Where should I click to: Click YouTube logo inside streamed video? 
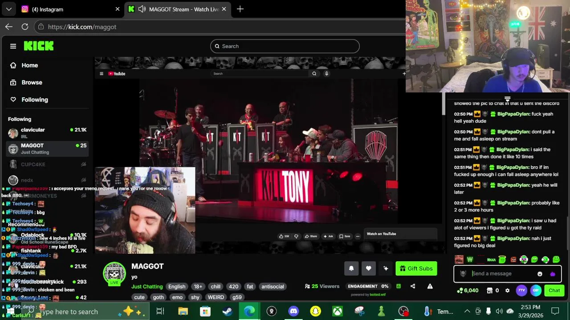[117, 74]
